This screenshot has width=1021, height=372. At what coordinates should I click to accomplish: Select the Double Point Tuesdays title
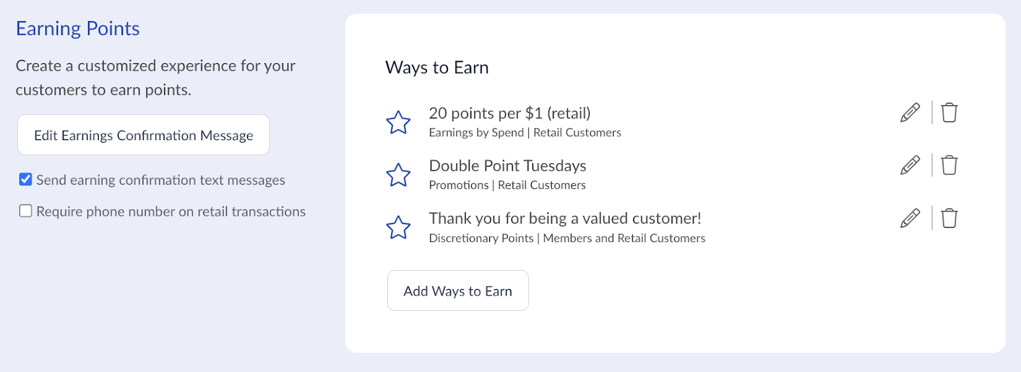(508, 166)
